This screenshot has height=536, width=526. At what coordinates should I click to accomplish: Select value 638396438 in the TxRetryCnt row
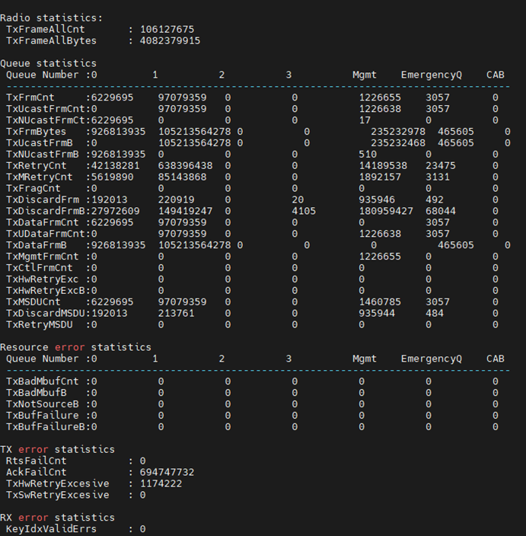pyautogui.click(x=185, y=165)
